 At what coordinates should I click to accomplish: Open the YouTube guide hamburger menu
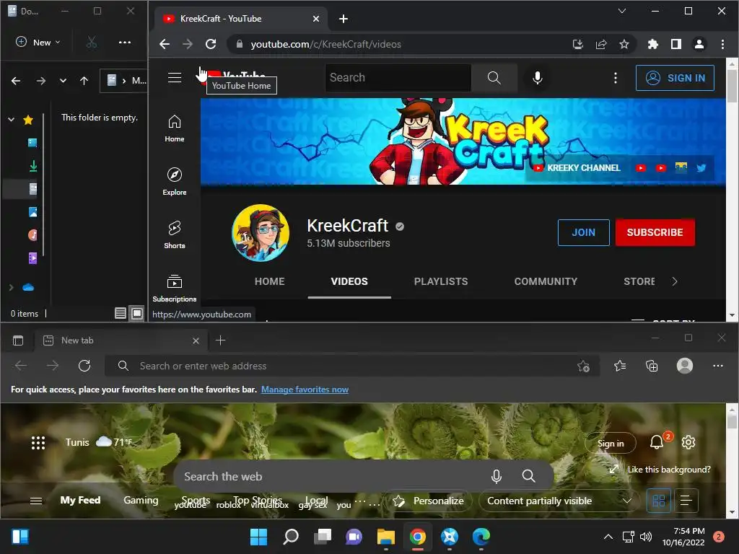(x=175, y=78)
